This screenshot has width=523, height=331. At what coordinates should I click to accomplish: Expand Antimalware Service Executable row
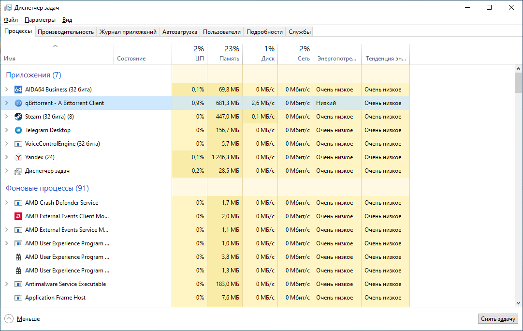(x=7, y=284)
